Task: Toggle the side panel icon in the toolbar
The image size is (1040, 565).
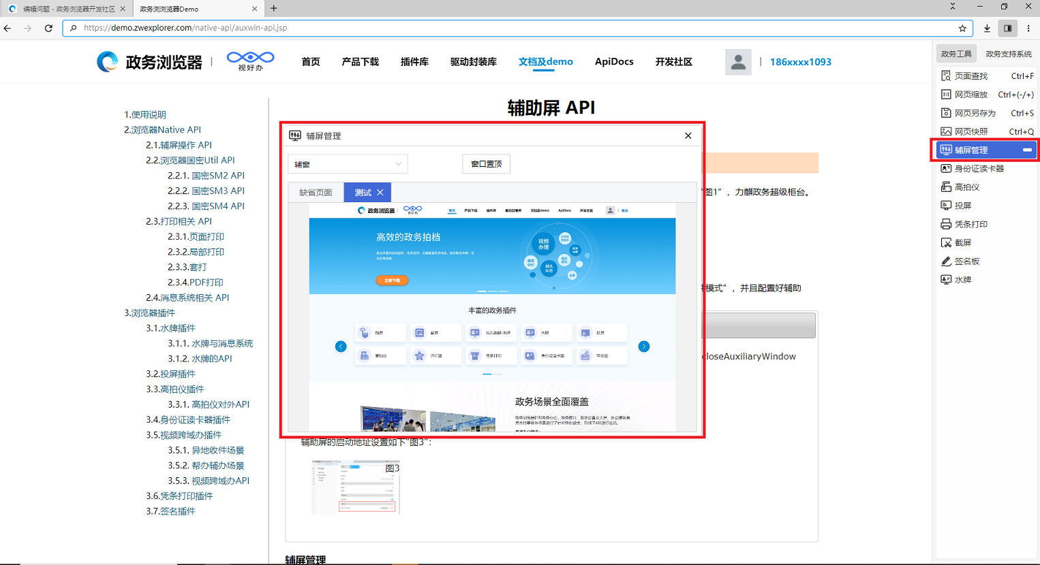Action: coord(1008,28)
